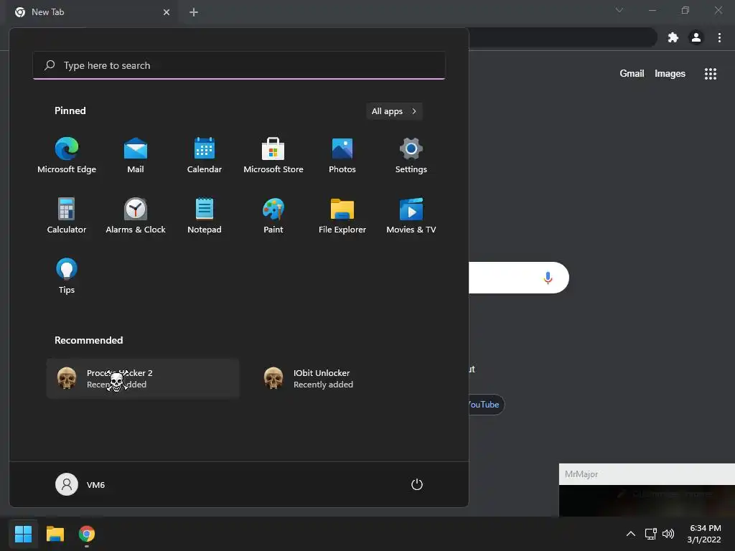Open Settings from pinned apps
Viewport: 735px width, 551px height.
pos(411,156)
